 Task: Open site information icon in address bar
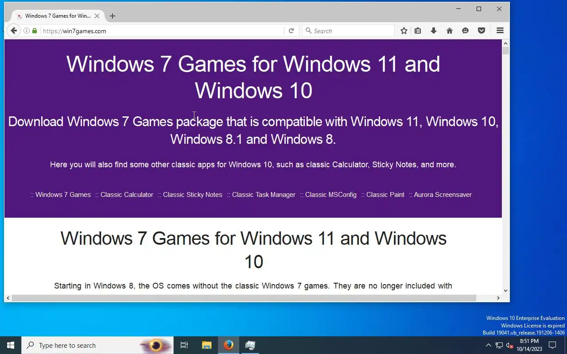coord(27,31)
